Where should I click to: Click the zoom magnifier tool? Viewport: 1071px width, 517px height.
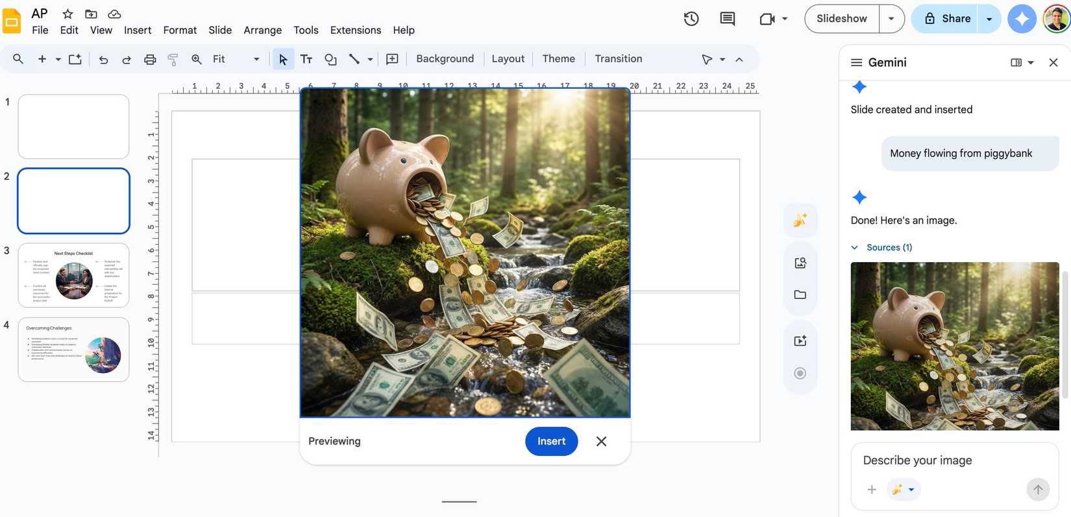point(196,59)
